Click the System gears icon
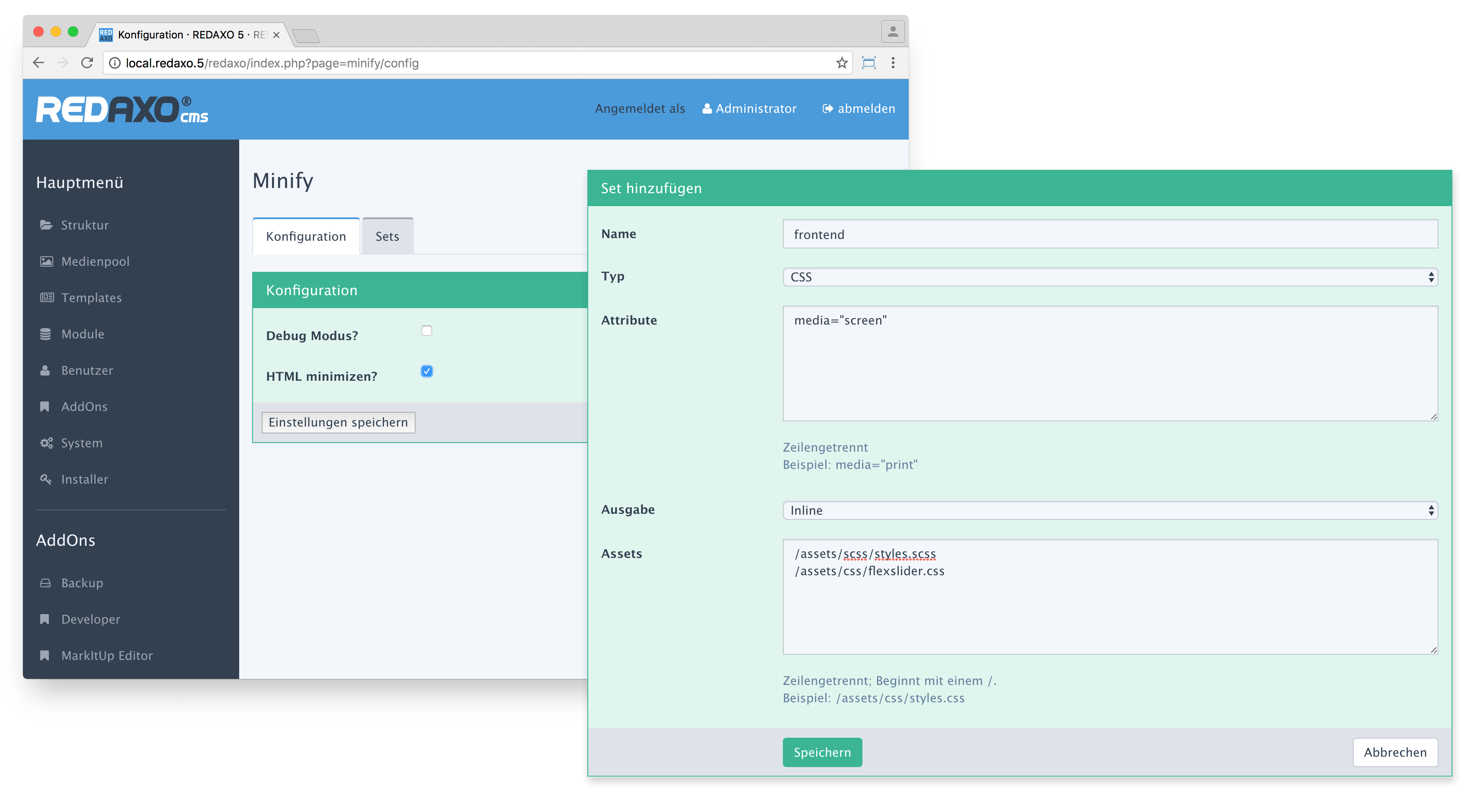The height and width of the screenshot is (793, 1474). click(x=46, y=443)
